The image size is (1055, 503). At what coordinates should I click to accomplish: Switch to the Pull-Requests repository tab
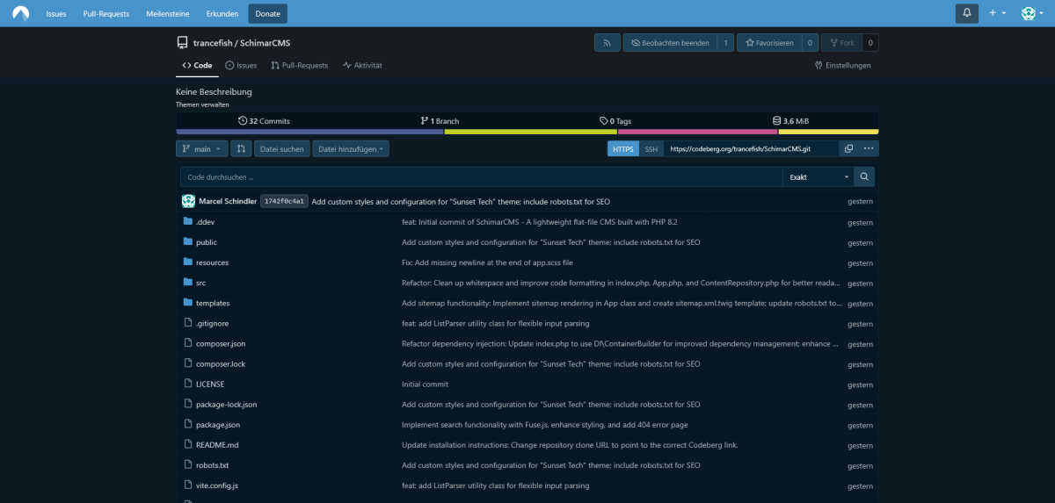(x=299, y=66)
